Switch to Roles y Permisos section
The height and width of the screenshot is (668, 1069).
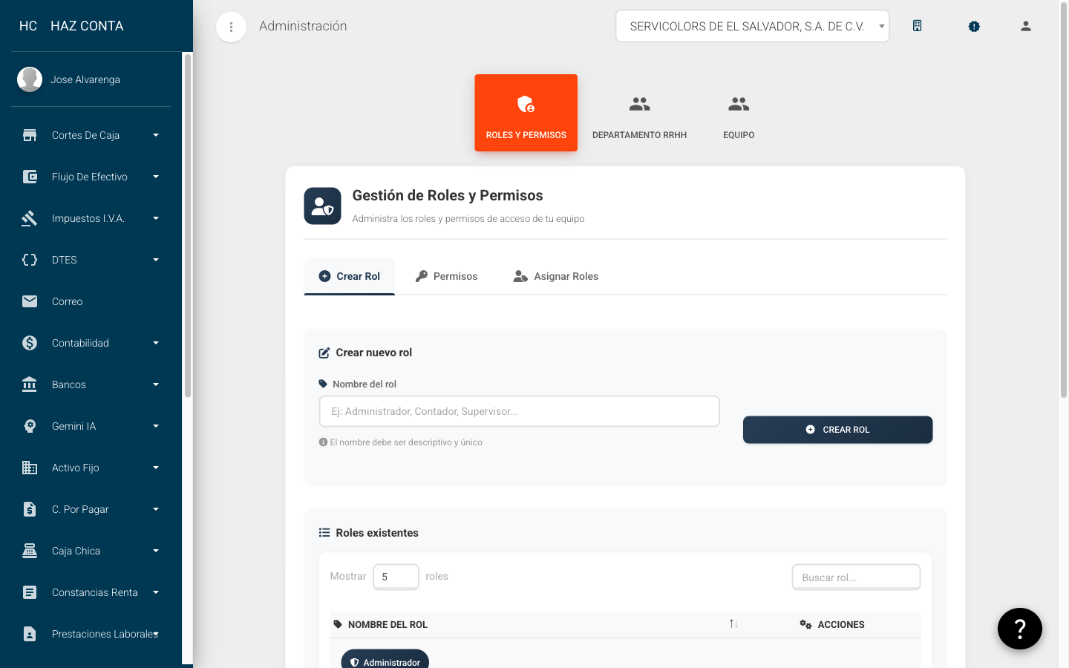click(x=526, y=113)
